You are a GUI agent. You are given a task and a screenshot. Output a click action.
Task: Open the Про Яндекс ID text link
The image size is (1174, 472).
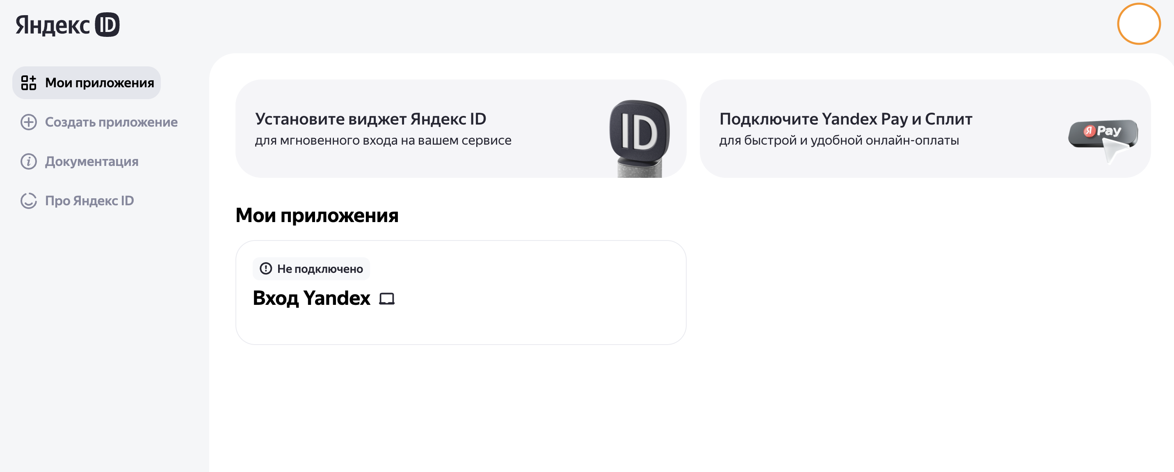(x=89, y=201)
